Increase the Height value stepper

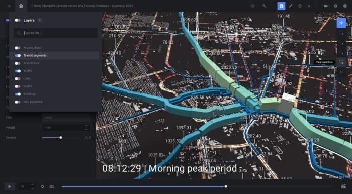coord(86,126)
